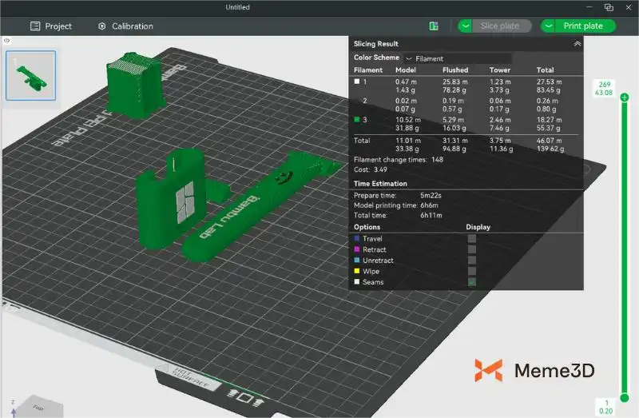The image size is (639, 418).
Task: Toggle the Wipe display checkbox
Action: pos(472,271)
